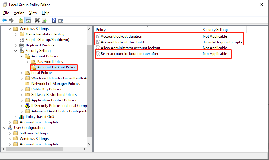The width and height of the screenshot is (269, 160).
Task: Click the Reset account lockout counter icon
Action: (98, 54)
